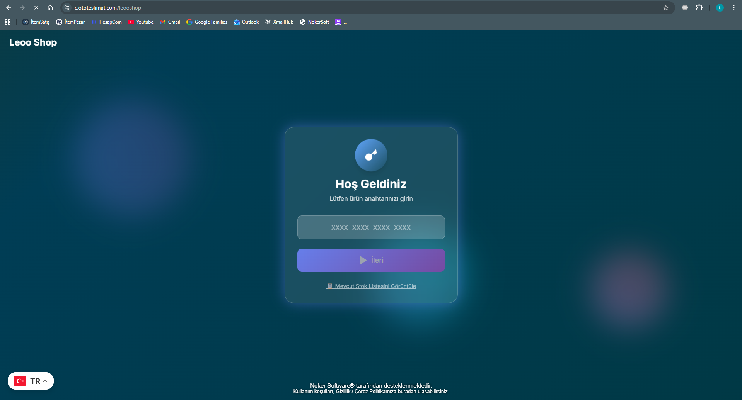Open the Google Families bookmark
Viewport: 742px width, 400px height.
pos(207,22)
